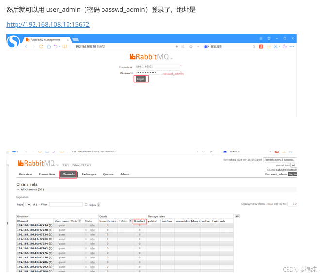
Task: Click the share icon next to lightning icon
Action: click(x=183, y=47)
